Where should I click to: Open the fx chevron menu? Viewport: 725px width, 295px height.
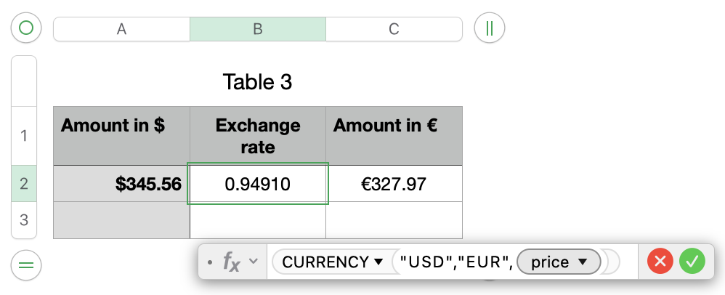pyautogui.click(x=253, y=262)
